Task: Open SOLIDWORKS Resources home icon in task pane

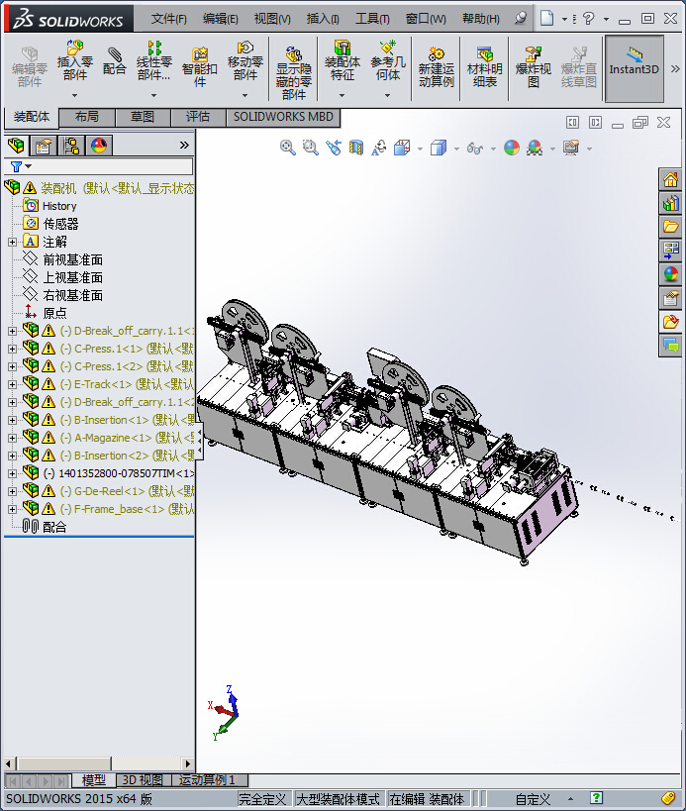Action: tap(670, 180)
